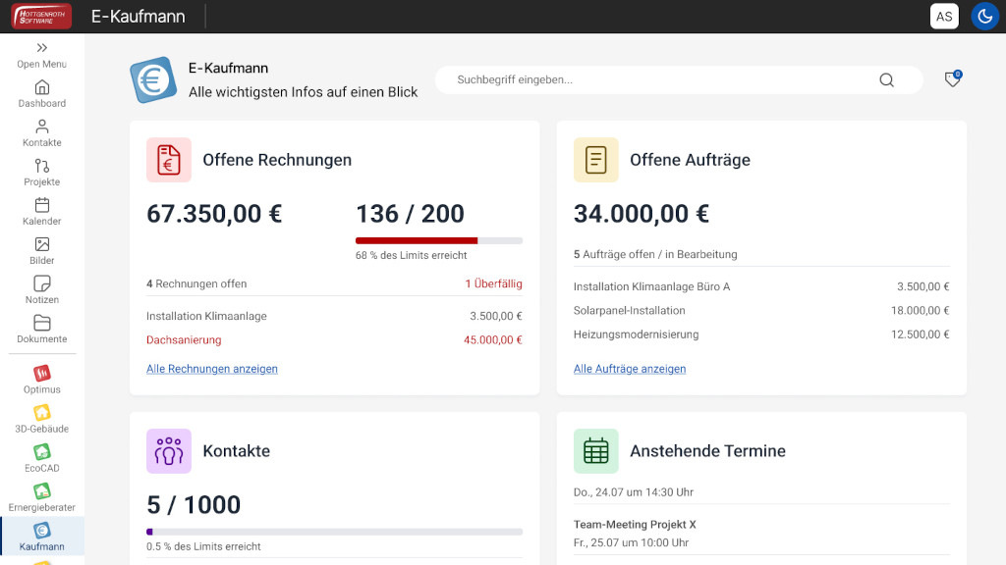
Task: Open the Energieberater module
Action: point(41,495)
